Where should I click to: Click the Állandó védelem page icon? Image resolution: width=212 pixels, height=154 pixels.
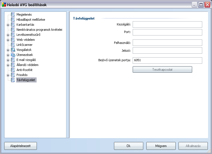[x=13, y=65]
